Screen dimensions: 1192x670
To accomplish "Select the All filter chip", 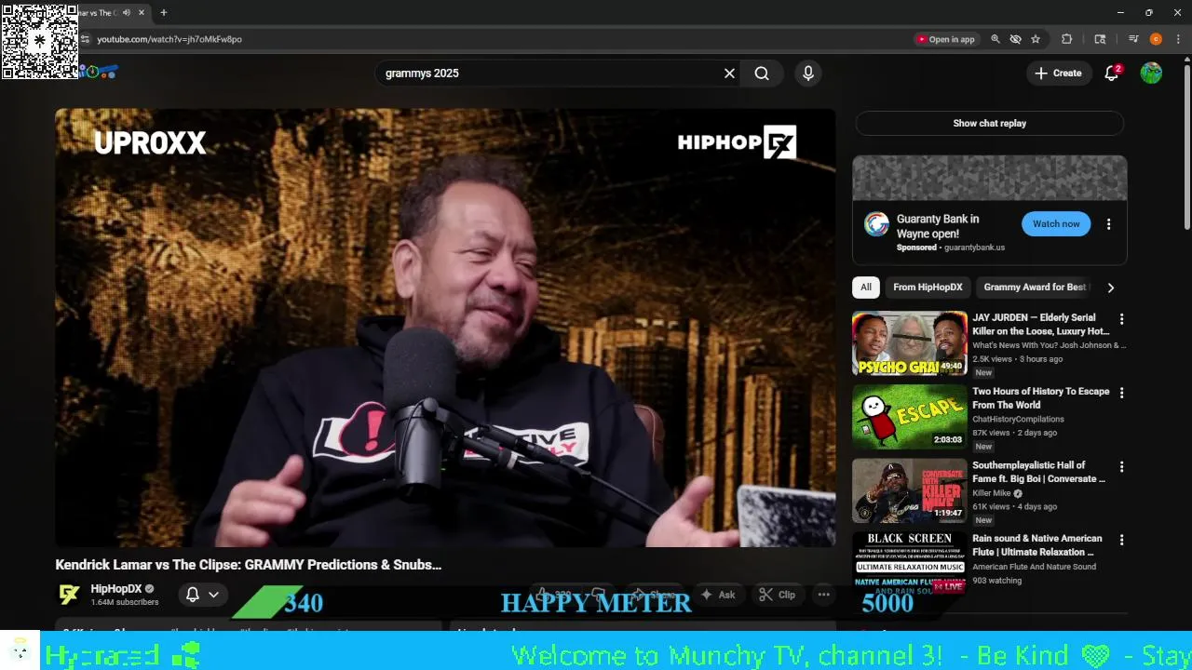I will [x=866, y=288].
